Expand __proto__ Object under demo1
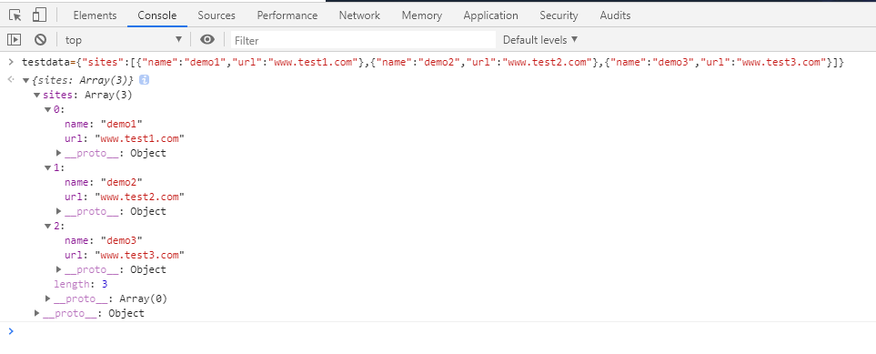 click(58, 153)
